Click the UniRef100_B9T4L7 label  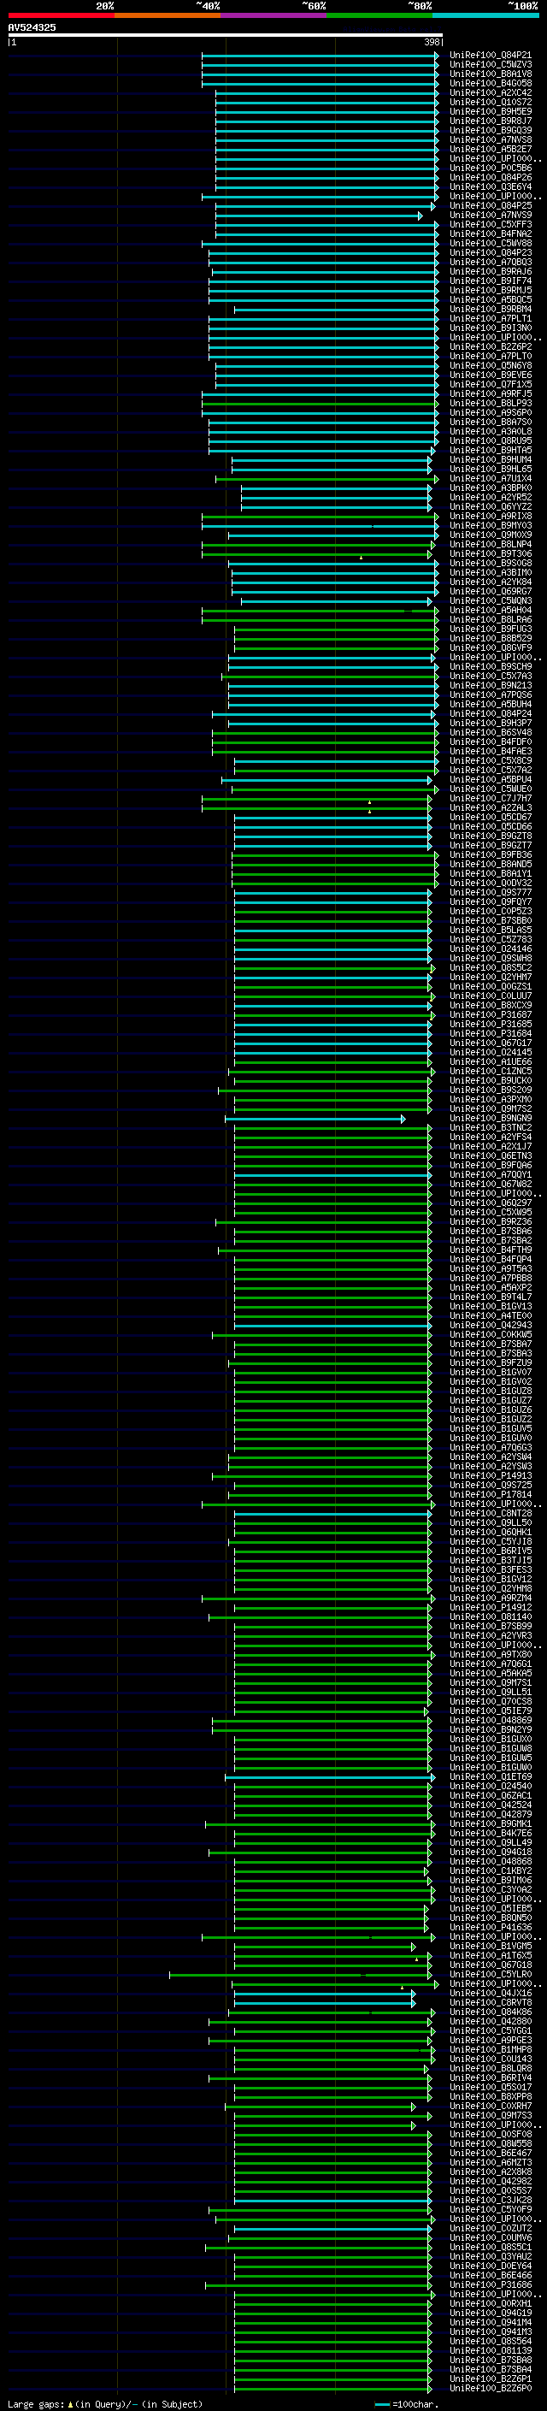pos(491,1297)
